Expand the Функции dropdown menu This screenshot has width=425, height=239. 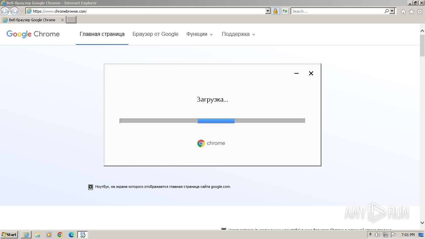pos(200,34)
